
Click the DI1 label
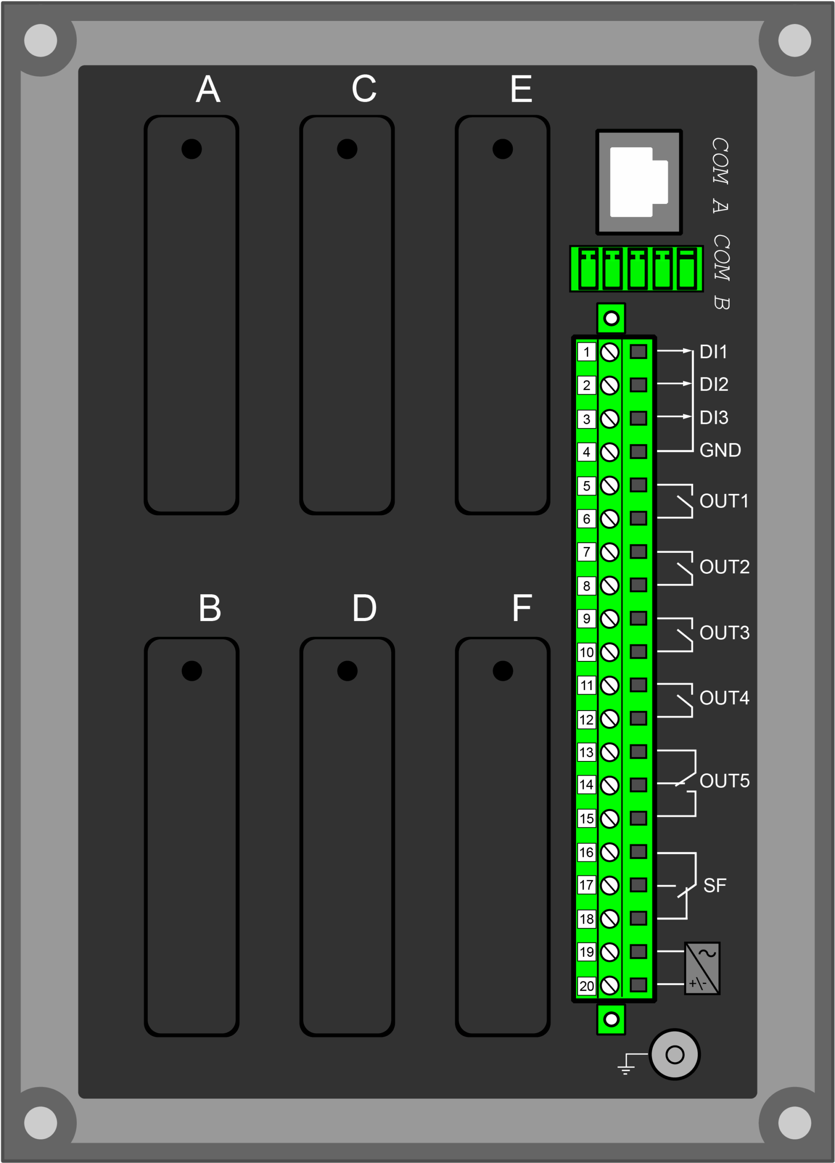click(713, 352)
